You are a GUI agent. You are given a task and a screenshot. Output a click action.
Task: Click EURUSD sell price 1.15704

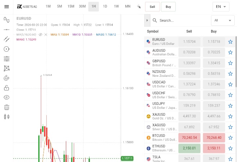coord(189,42)
